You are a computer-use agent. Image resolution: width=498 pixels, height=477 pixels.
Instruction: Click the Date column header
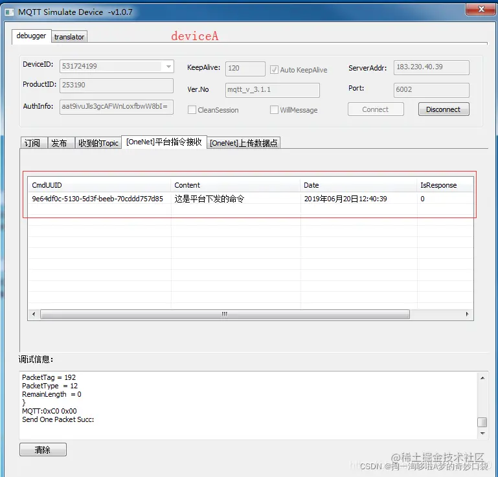[x=359, y=185]
